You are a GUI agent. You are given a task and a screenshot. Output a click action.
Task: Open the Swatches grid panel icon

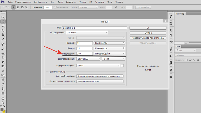pos(171,77)
